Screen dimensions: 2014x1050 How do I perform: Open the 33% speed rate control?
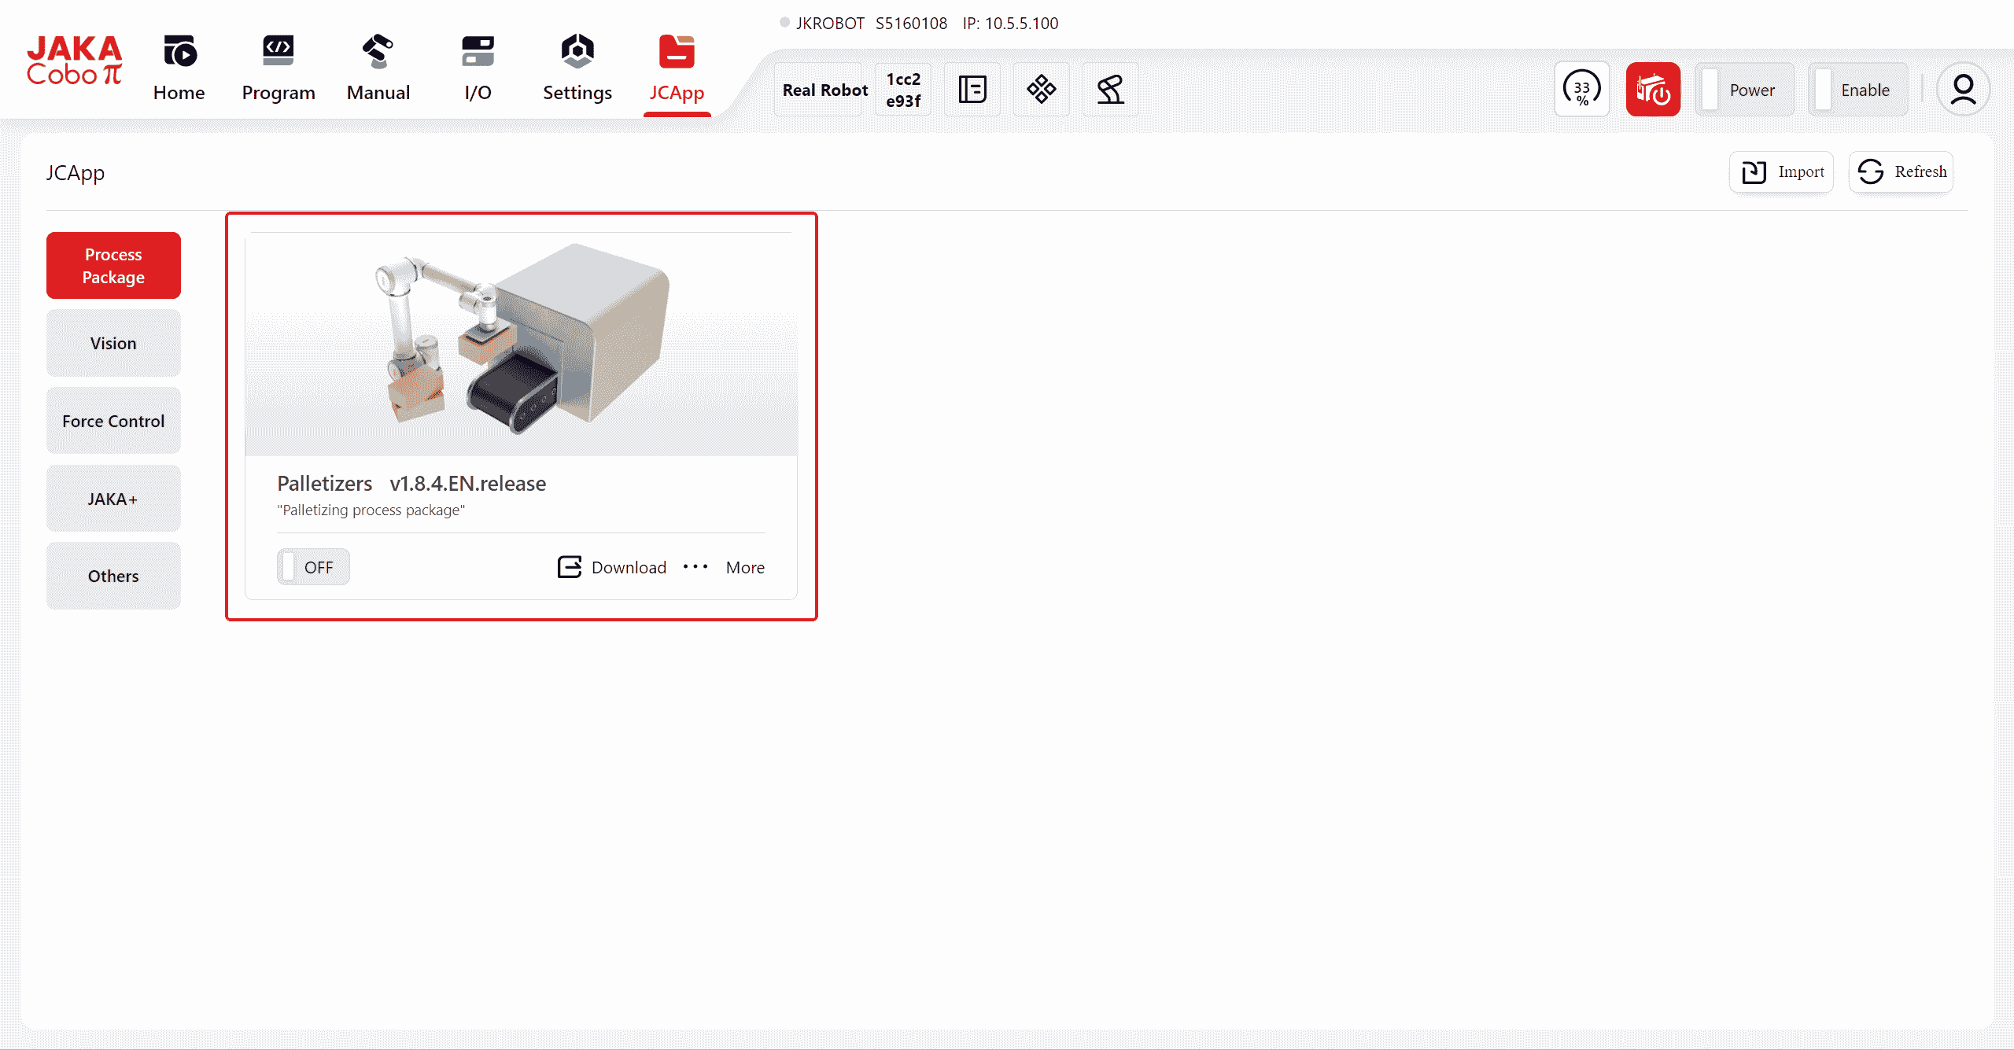point(1581,90)
